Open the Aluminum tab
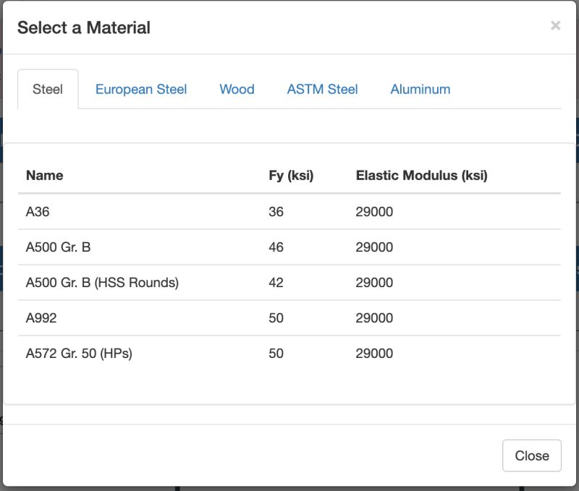Image resolution: width=579 pixels, height=491 pixels. tap(420, 89)
